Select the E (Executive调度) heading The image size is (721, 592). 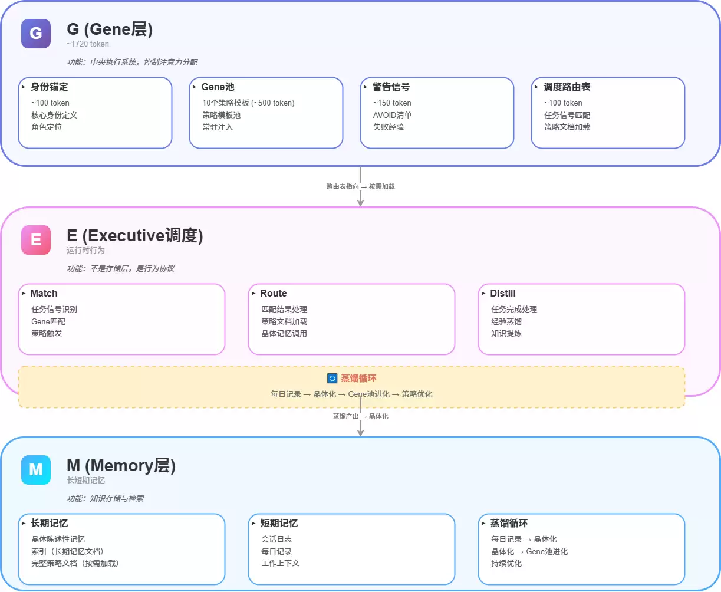pyautogui.click(x=135, y=235)
